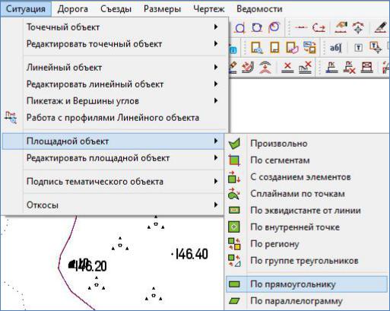
Task: Choose Сплайнами по точкам option
Action: (307, 194)
